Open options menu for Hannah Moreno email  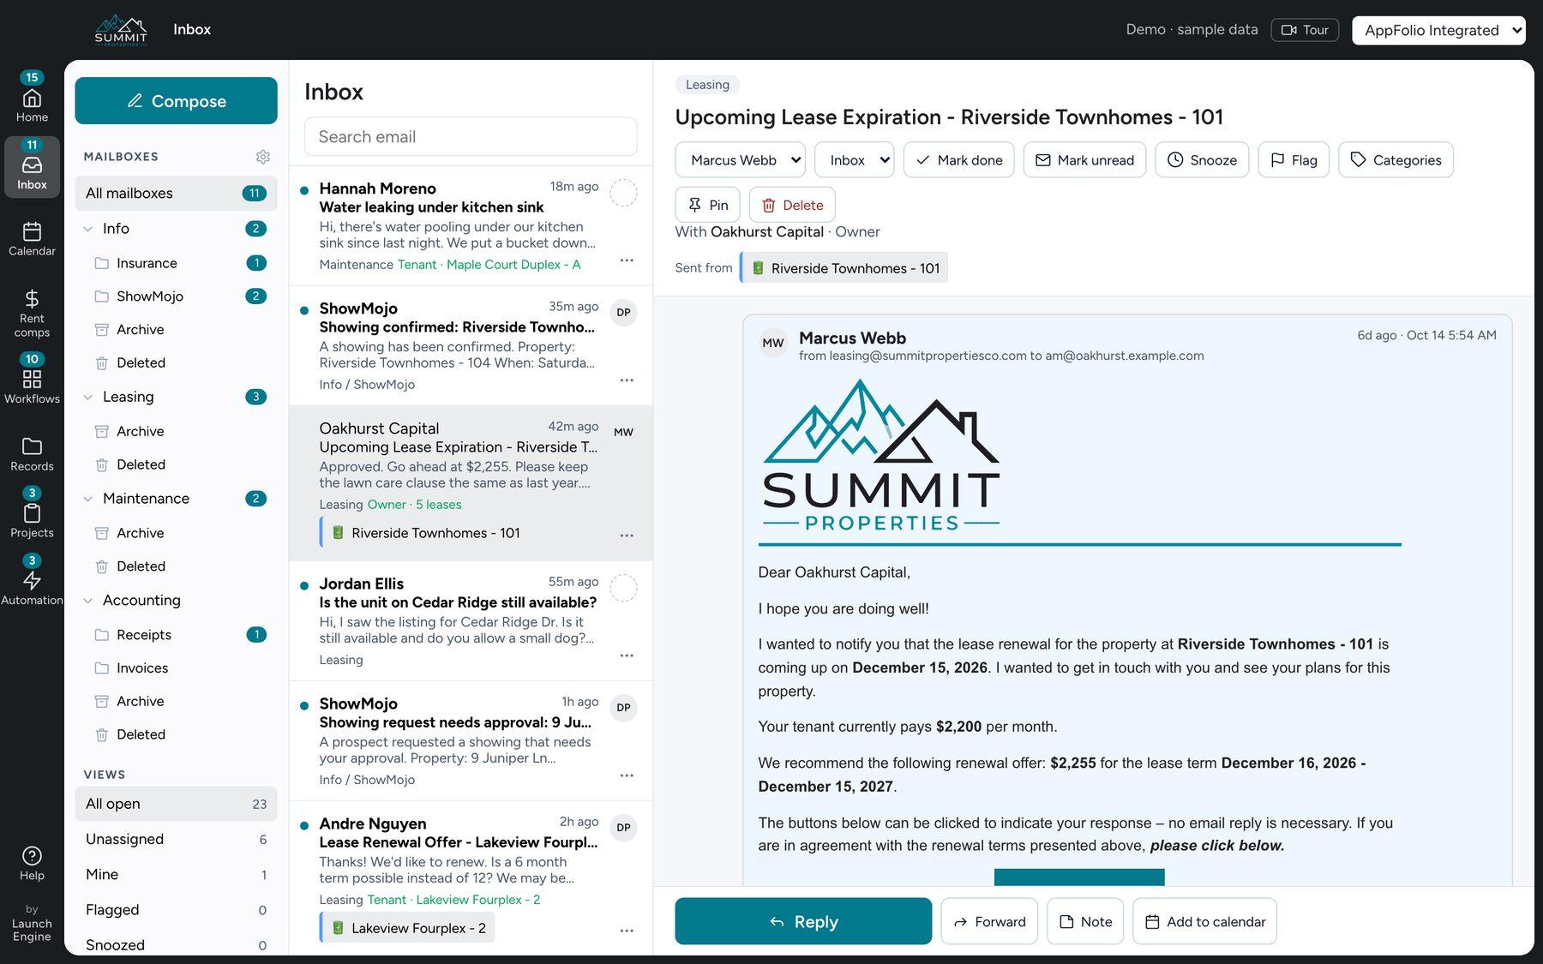627,260
